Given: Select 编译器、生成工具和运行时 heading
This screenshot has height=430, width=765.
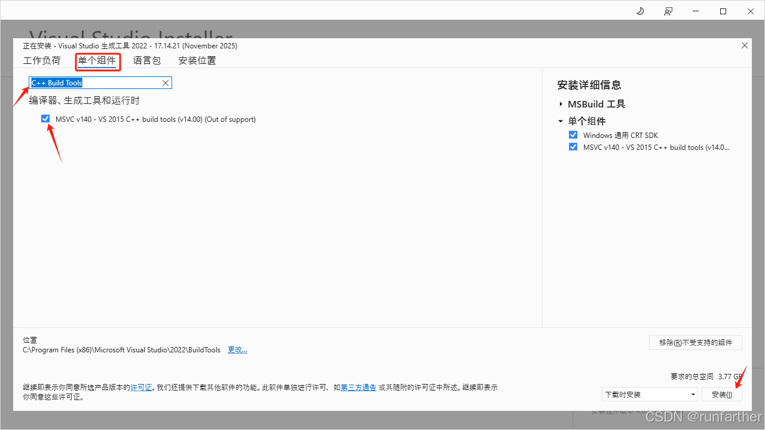Looking at the screenshot, I should click(x=84, y=100).
